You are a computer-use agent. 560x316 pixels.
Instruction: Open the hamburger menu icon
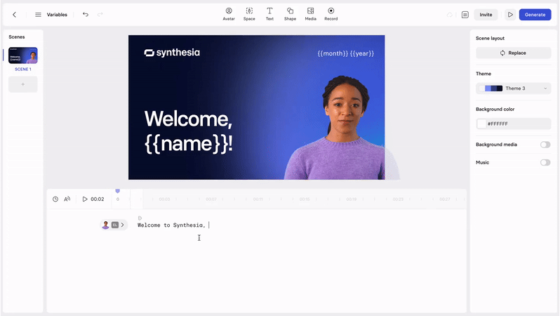(38, 15)
